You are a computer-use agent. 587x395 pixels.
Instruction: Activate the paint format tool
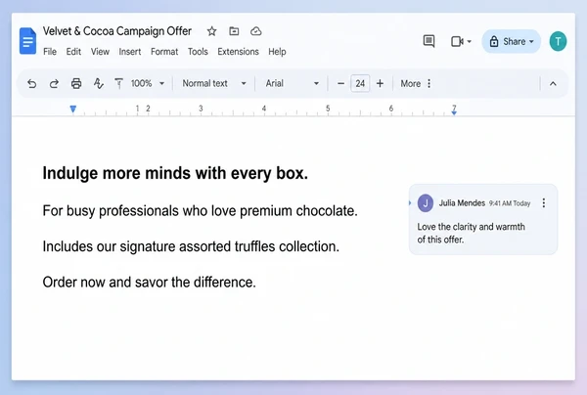point(118,83)
